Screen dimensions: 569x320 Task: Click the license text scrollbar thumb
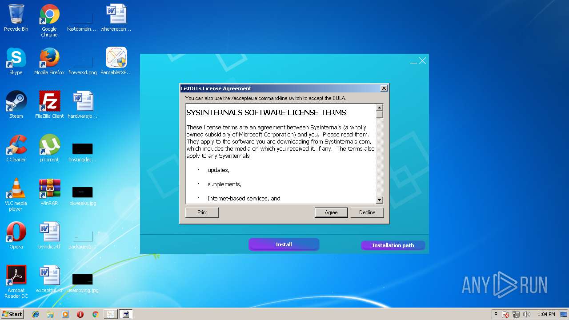pyautogui.click(x=380, y=115)
